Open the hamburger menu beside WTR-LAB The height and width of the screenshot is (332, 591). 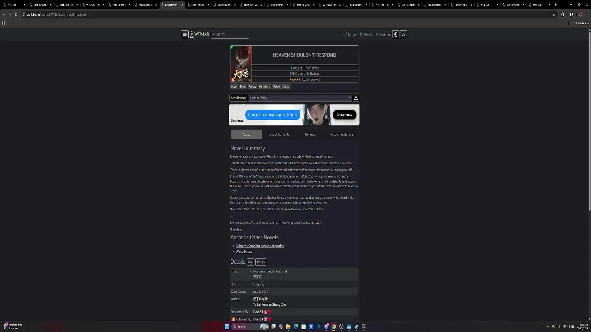pos(185,34)
